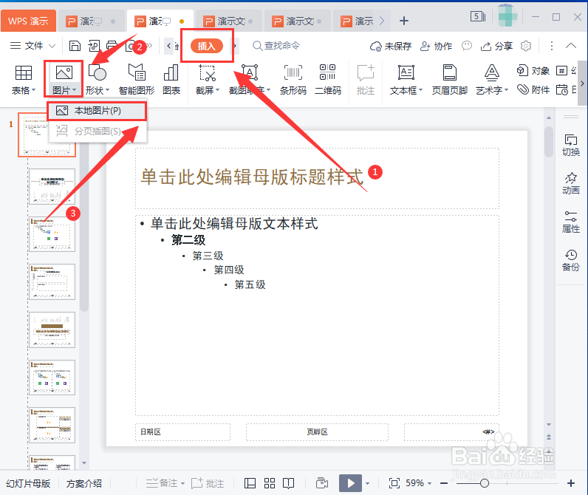This screenshot has width=588, height=495.
Task: Expand the 艺术字 dropdown arrow
Action: (x=506, y=90)
